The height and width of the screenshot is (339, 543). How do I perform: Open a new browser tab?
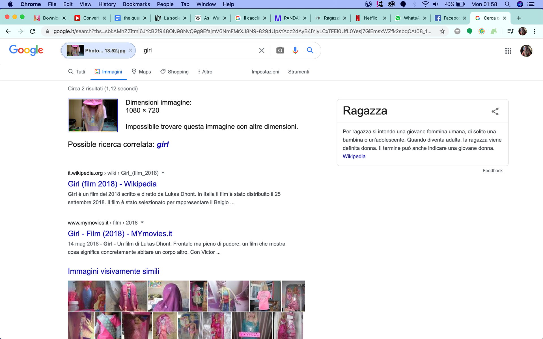coord(519,18)
